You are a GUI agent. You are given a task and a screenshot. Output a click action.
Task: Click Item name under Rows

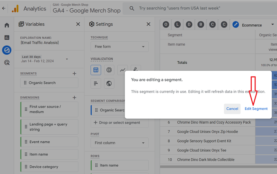pyautogui.click(x=120, y=165)
